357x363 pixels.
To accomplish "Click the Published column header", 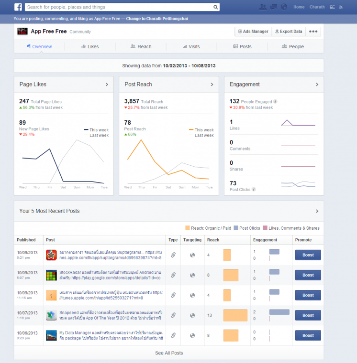I will (26, 240).
